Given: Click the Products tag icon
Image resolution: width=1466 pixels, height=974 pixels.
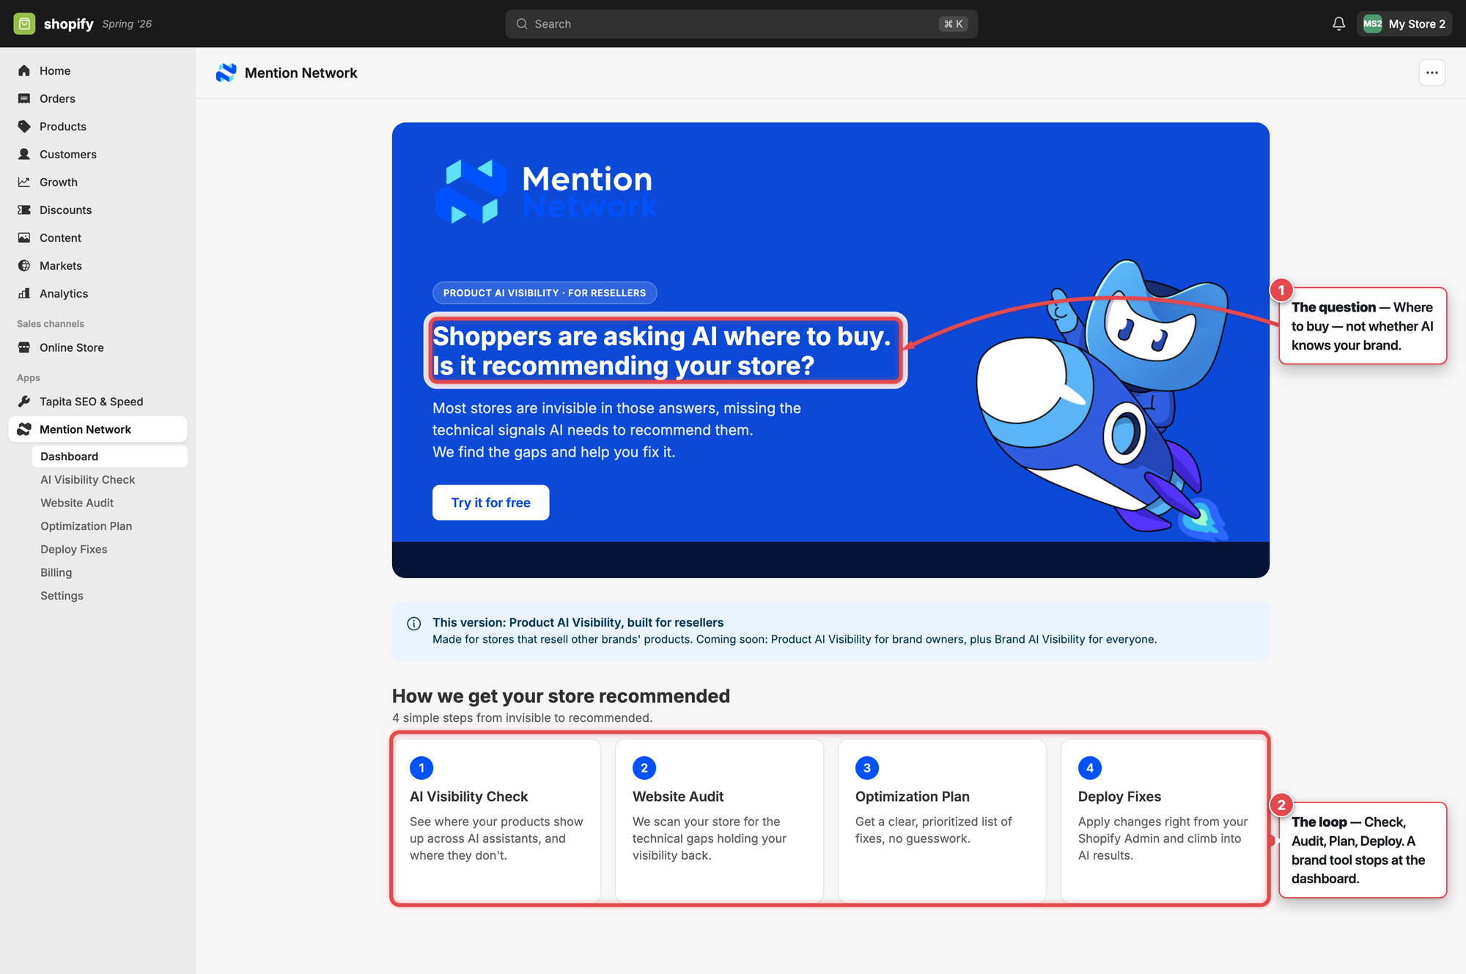Looking at the screenshot, I should (24, 126).
